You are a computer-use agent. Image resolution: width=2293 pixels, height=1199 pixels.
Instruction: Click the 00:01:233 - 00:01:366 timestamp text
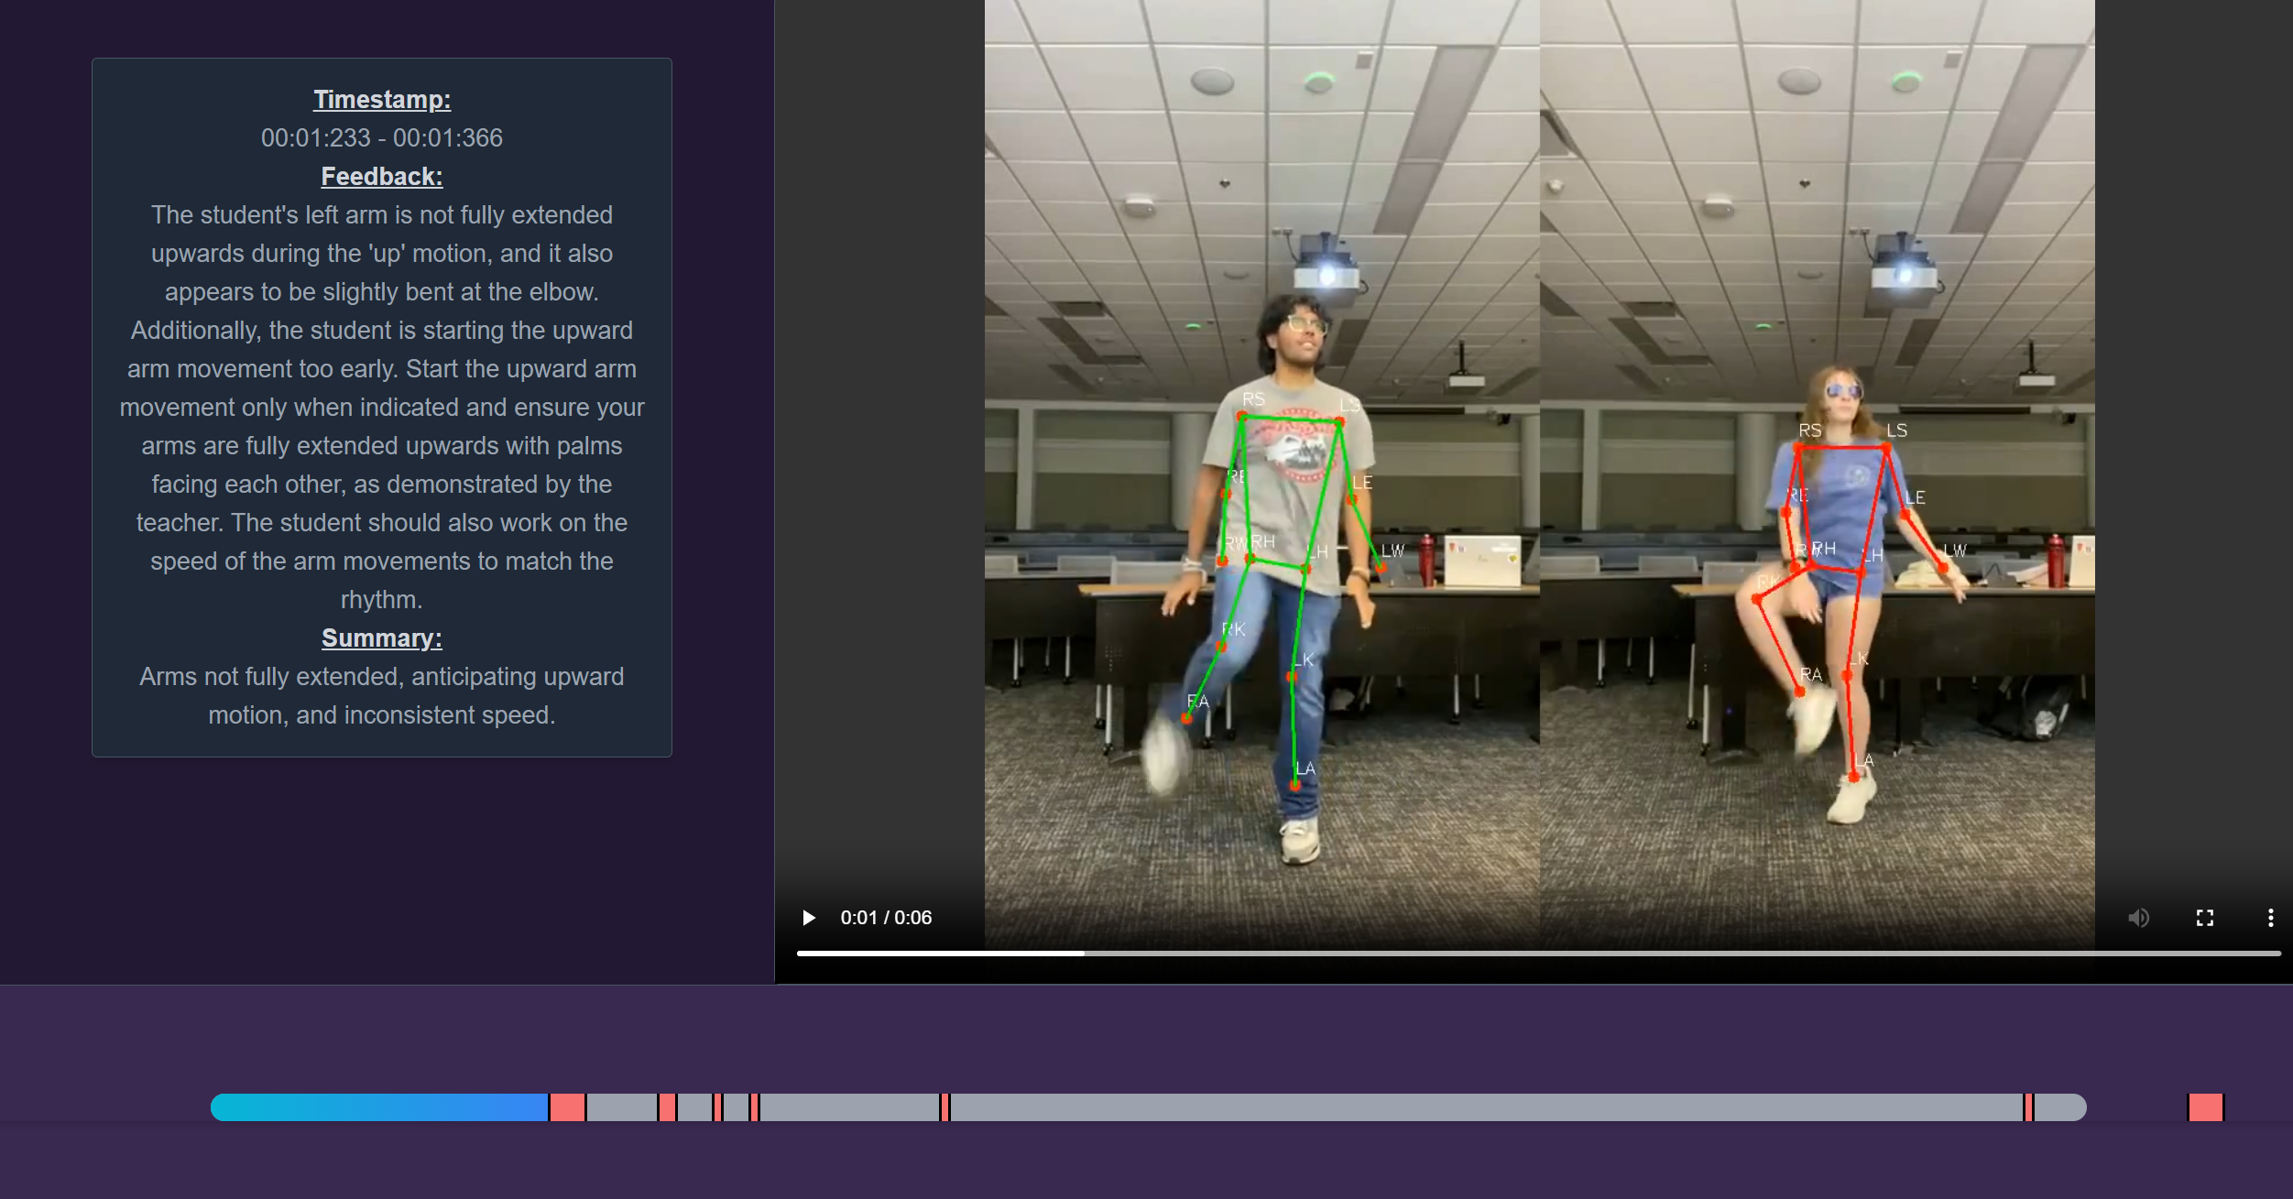(382, 138)
